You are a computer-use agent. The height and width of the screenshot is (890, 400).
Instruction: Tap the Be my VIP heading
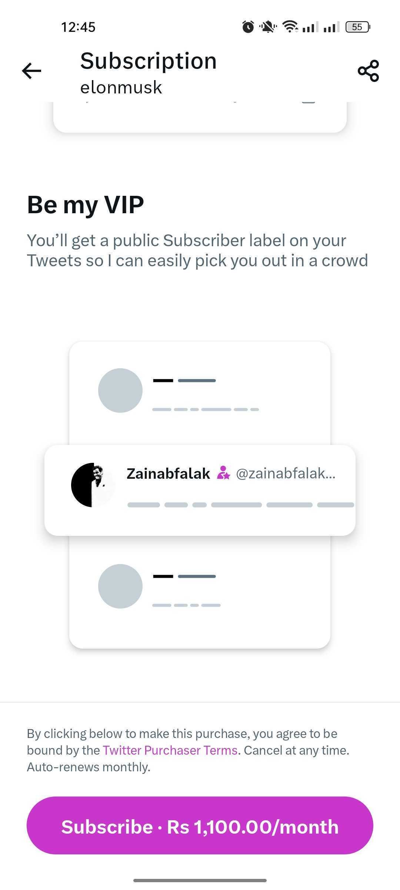pyautogui.click(x=86, y=204)
